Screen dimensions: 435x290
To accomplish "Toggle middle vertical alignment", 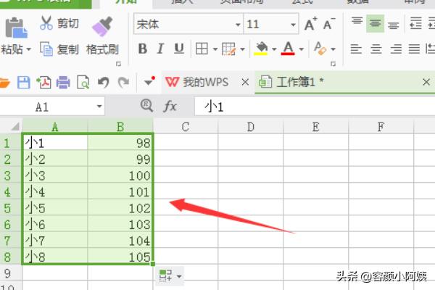I will [375, 24].
